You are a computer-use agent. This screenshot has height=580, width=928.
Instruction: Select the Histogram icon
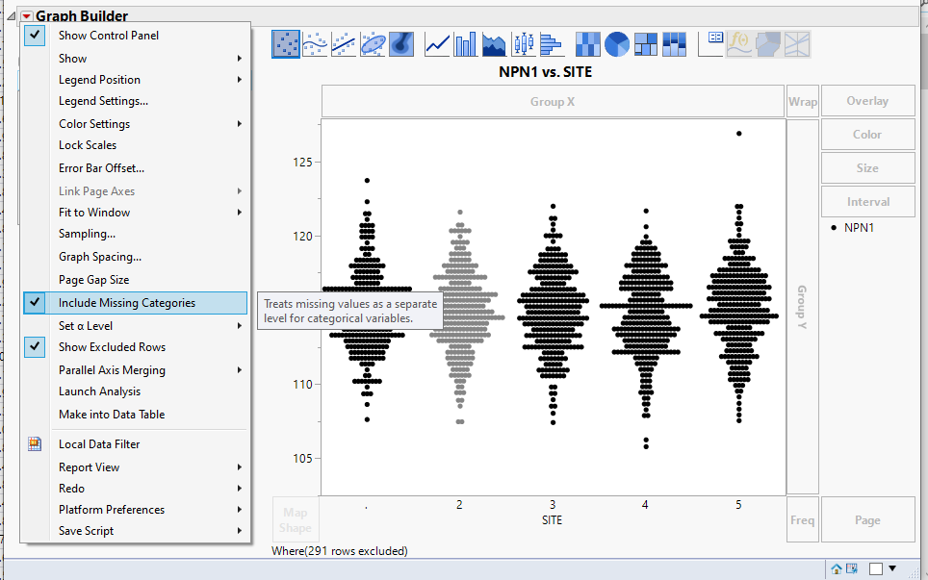click(x=551, y=44)
